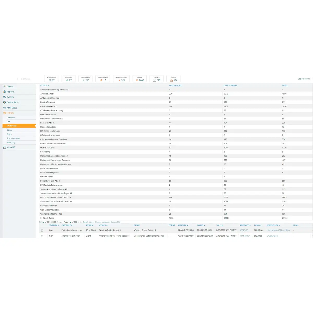The image size is (313, 313).
Task: Open the Radio column filter dropdown
Action: [262, 226]
